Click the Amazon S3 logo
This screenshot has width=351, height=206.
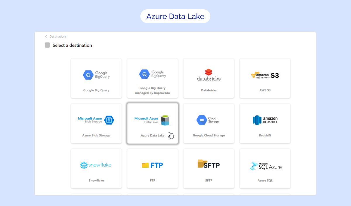(x=265, y=75)
